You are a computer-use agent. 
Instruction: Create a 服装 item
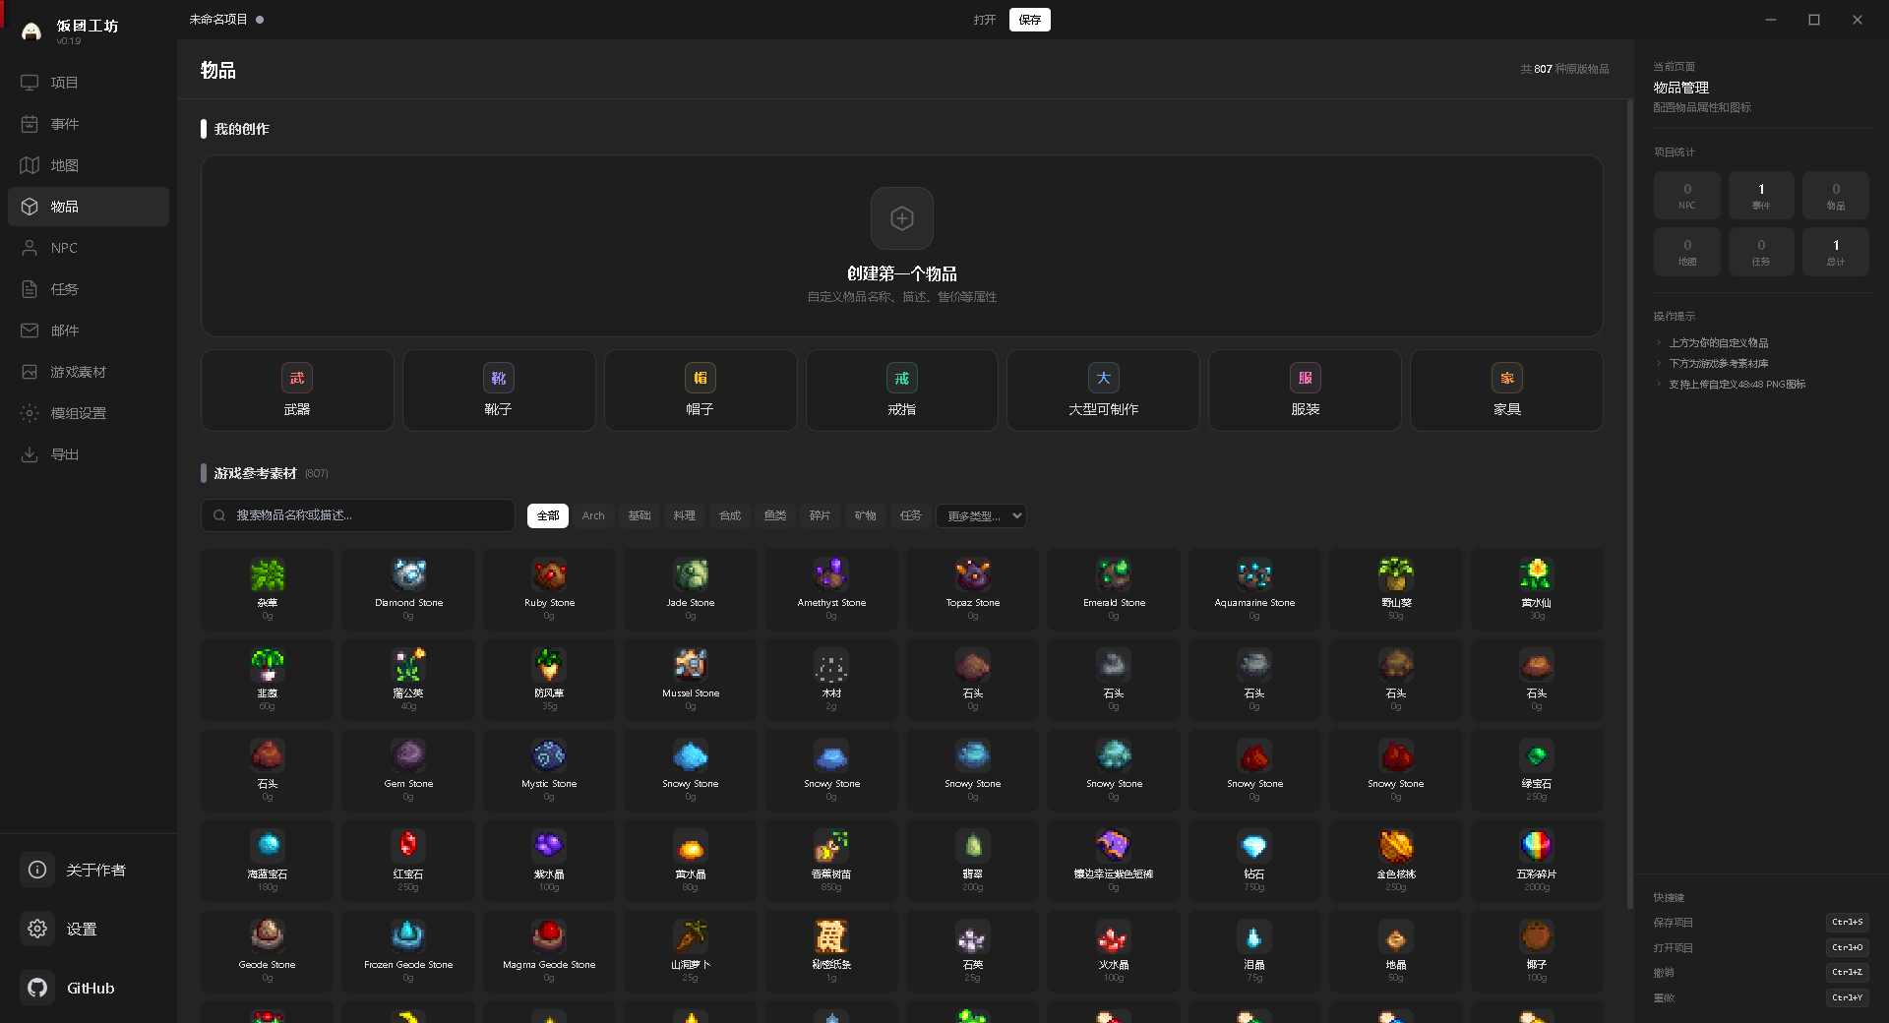[1306, 391]
